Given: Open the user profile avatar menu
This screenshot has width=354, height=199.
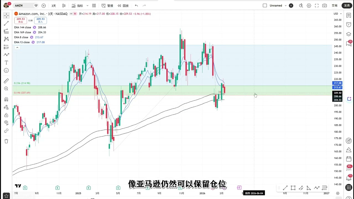Looking at the screenshot, I should coord(6,5).
